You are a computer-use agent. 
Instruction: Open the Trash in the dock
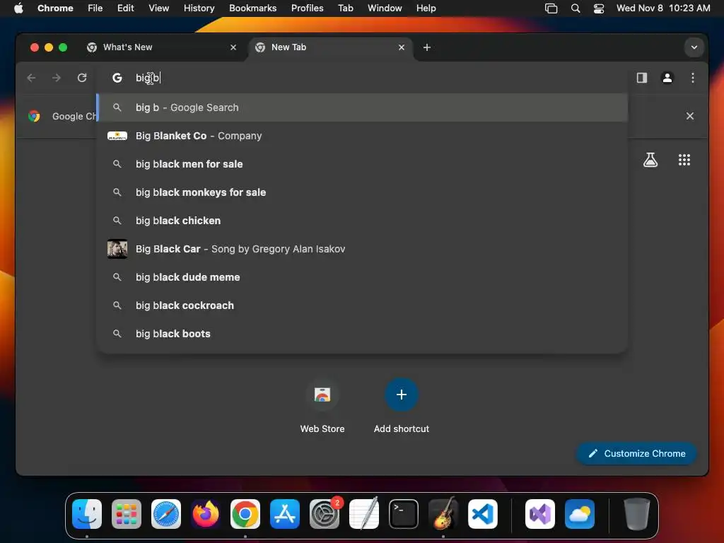(x=637, y=514)
